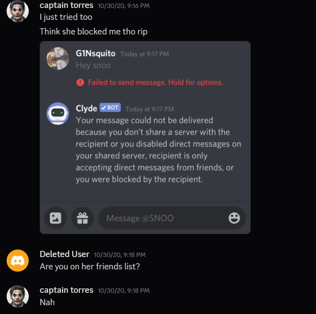The image size is (316, 314).
Task: Click the image upload icon in the message bar
Action: tap(56, 218)
